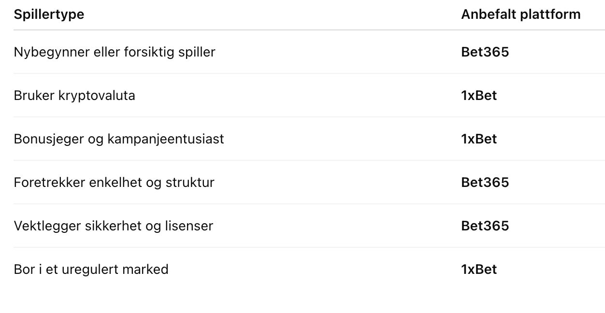The image size is (605, 313).
Task: Select the "Bruker kryptovaluta" cell
Action: (74, 96)
